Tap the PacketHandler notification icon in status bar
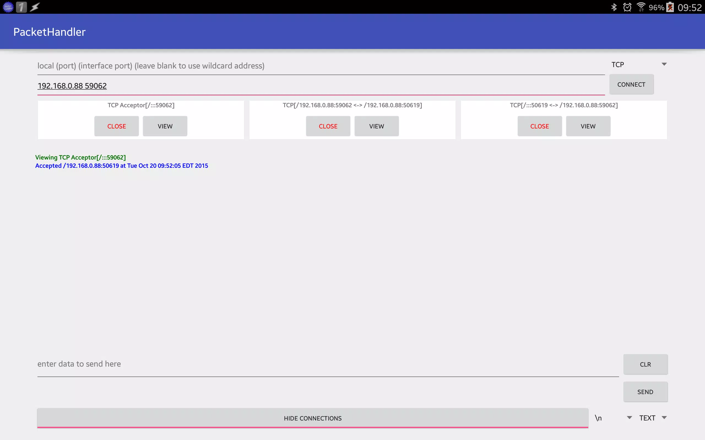 coord(8,7)
